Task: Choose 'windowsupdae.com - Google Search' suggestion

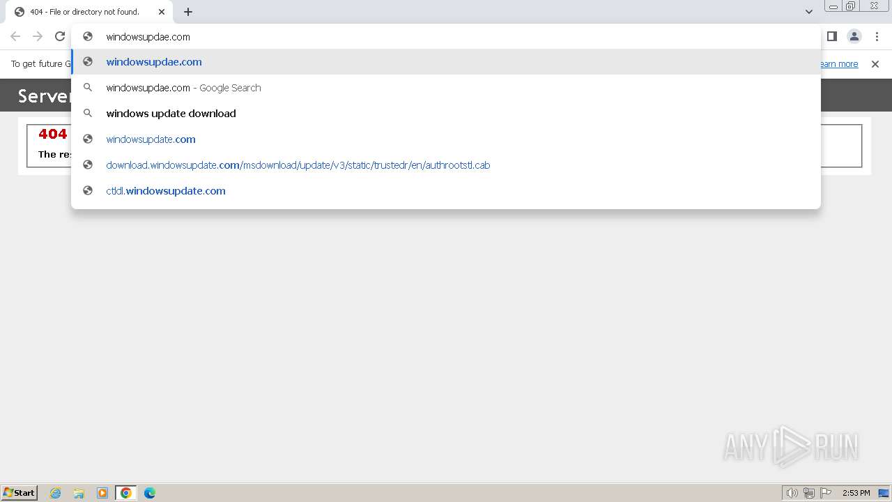Action: point(446,88)
